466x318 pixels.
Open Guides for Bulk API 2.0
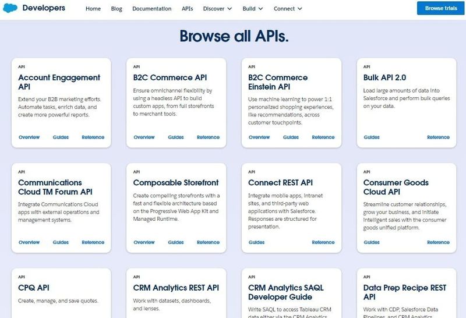pos(372,137)
